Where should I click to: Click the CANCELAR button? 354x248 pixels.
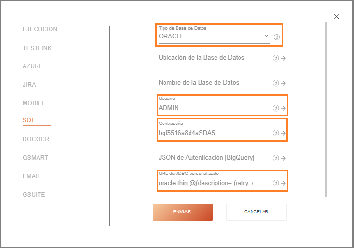tap(256, 212)
